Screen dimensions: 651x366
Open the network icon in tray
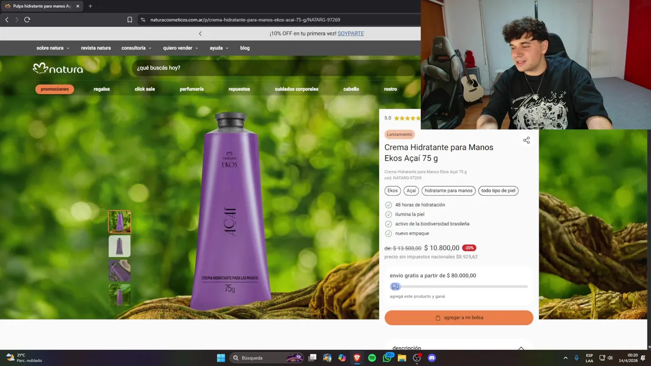[602, 358]
